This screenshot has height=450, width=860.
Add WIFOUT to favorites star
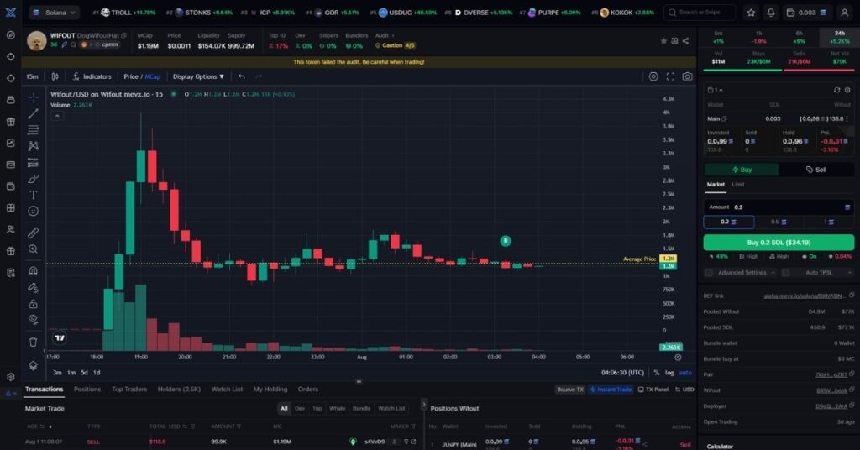point(663,41)
